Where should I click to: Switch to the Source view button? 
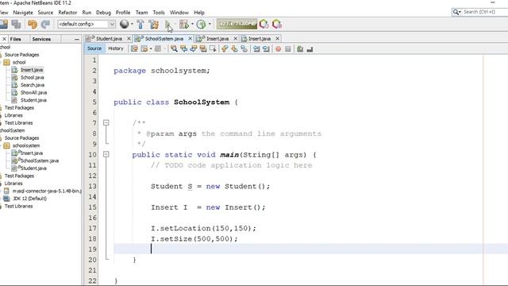[94, 48]
